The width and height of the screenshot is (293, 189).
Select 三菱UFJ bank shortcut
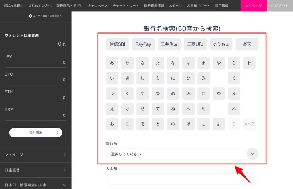(195, 44)
